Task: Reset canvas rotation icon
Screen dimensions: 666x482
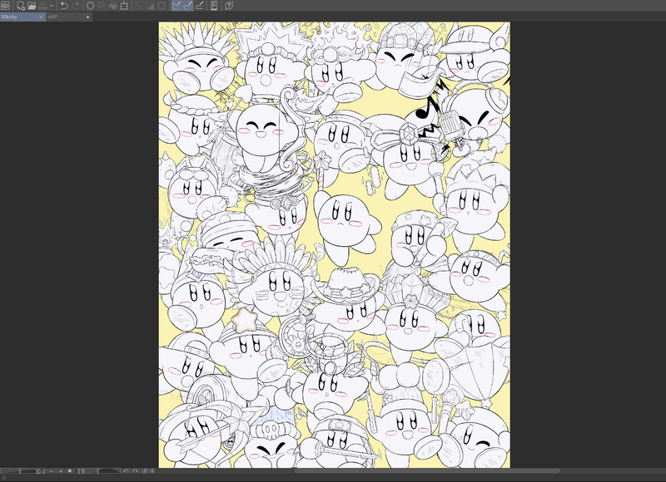Action: click(x=145, y=471)
